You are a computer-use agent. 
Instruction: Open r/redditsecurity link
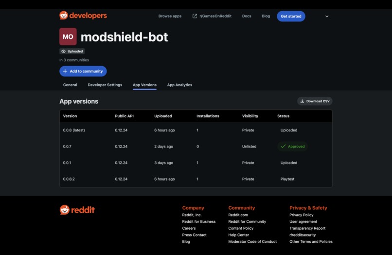[303, 235]
